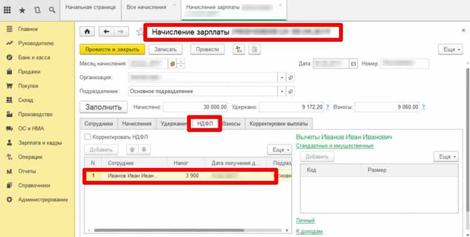Open Еще menu above the НДФЛ table
Viewport: 470px width, 237px height.
279,149
